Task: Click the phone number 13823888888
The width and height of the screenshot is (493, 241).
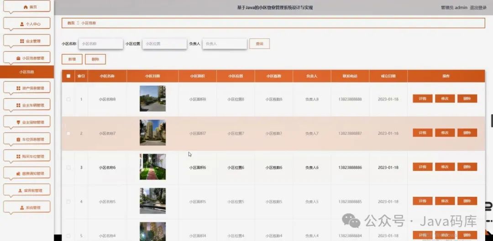Action: pos(350,99)
